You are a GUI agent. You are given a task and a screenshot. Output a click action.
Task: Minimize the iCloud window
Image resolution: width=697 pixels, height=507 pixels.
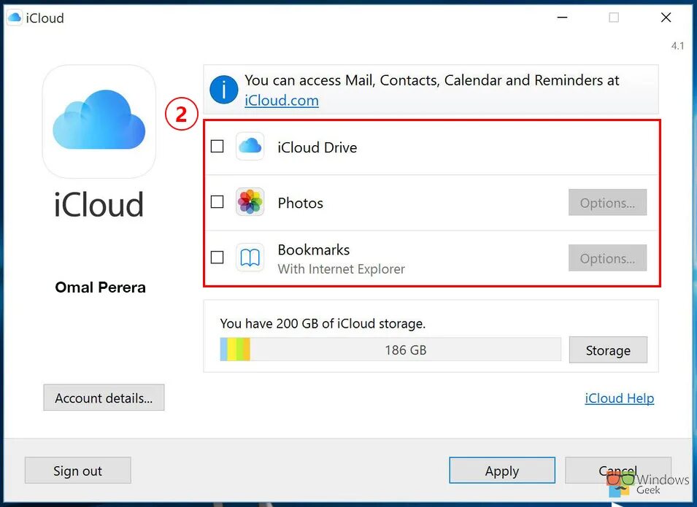click(562, 18)
